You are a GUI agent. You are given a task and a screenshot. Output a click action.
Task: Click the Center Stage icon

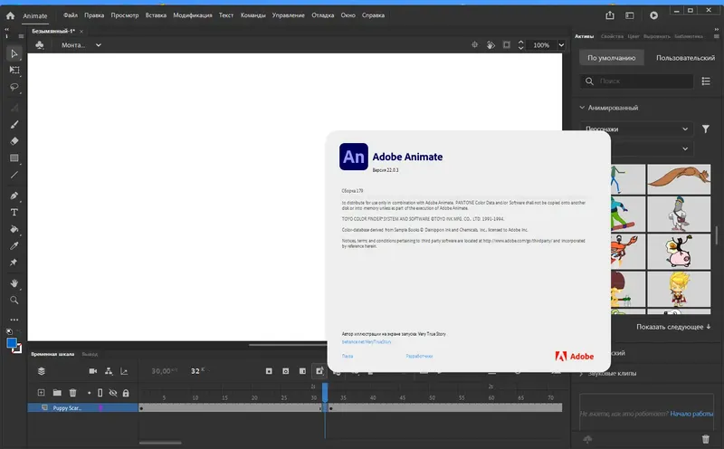click(x=474, y=44)
